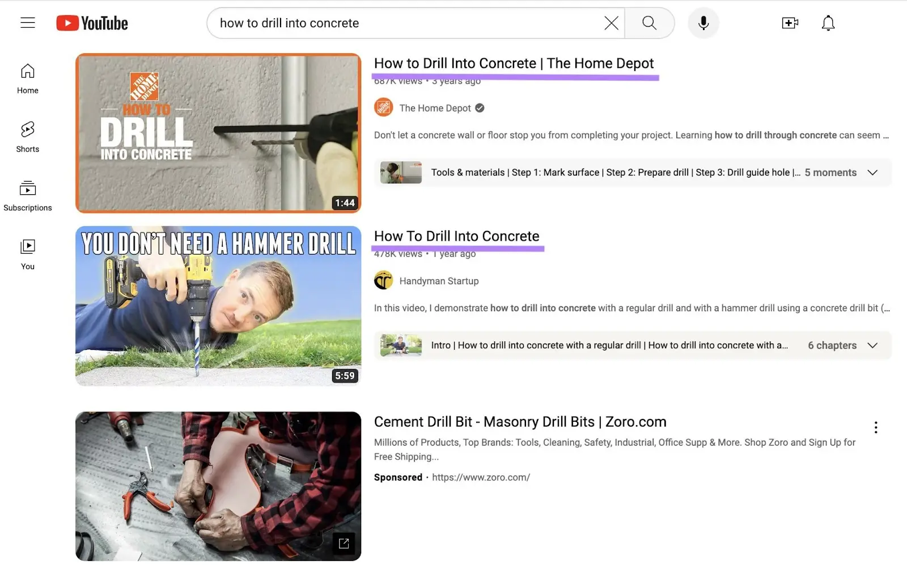Open the hamburger guide menu
The width and height of the screenshot is (907, 570).
pyautogui.click(x=27, y=23)
